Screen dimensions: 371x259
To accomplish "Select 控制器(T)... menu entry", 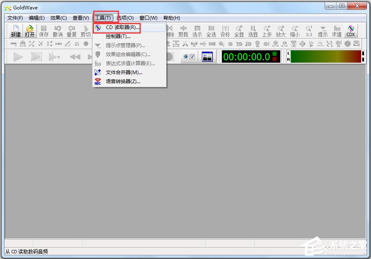I will pos(129,36).
